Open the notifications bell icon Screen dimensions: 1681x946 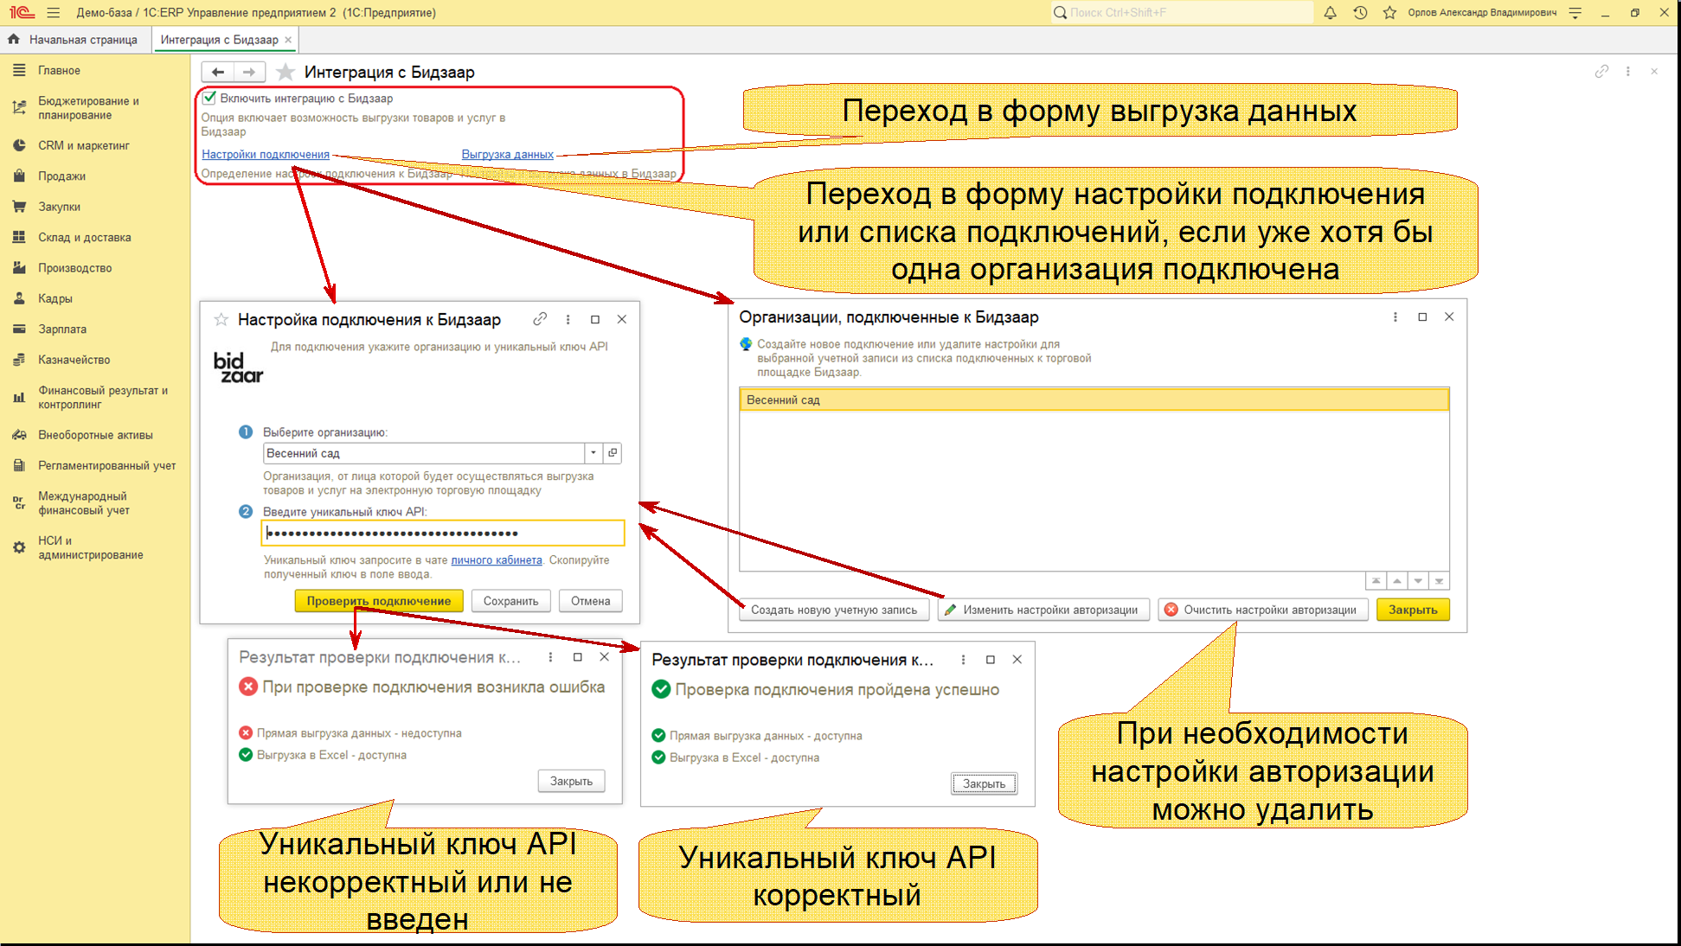(x=1330, y=13)
